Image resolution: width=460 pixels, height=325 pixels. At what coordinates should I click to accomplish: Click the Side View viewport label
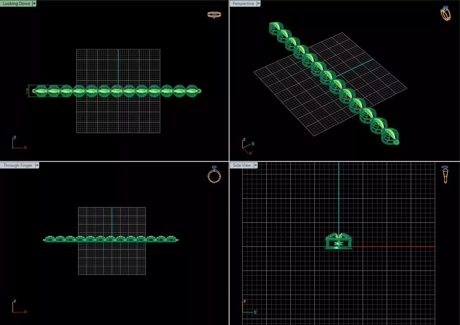tap(241, 165)
